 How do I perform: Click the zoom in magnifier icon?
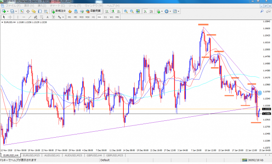point(126,11)
